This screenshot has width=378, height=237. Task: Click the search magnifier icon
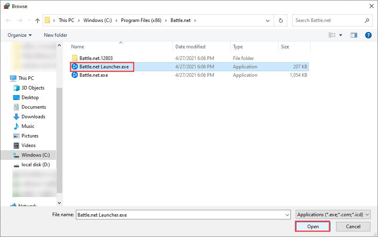(x=367, y=20)
